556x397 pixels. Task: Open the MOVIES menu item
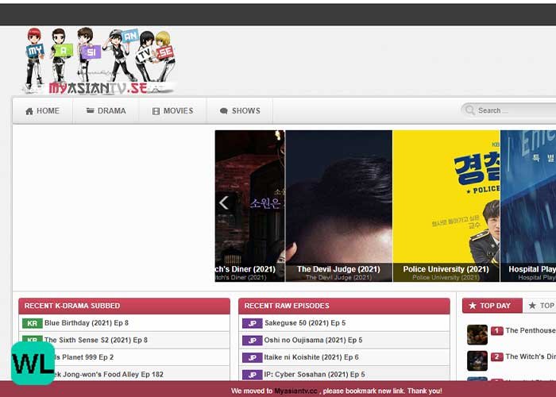tap(172, 111)
